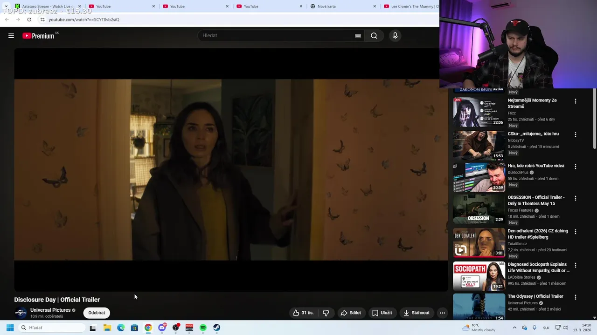
Task: Switch to the Astatoro Stream tab
Action: (48, 7)
